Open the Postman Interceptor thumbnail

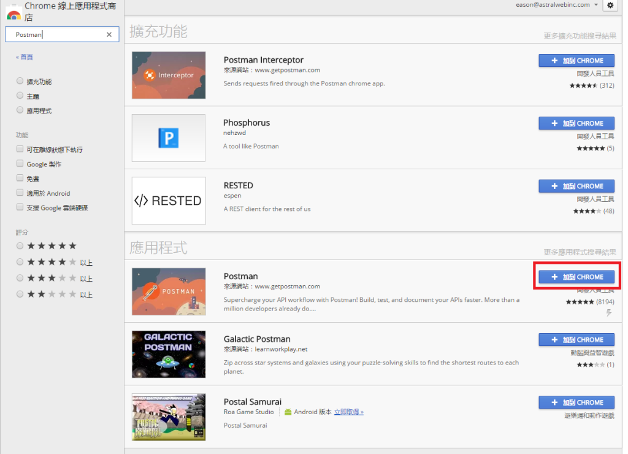coord(169,75)
